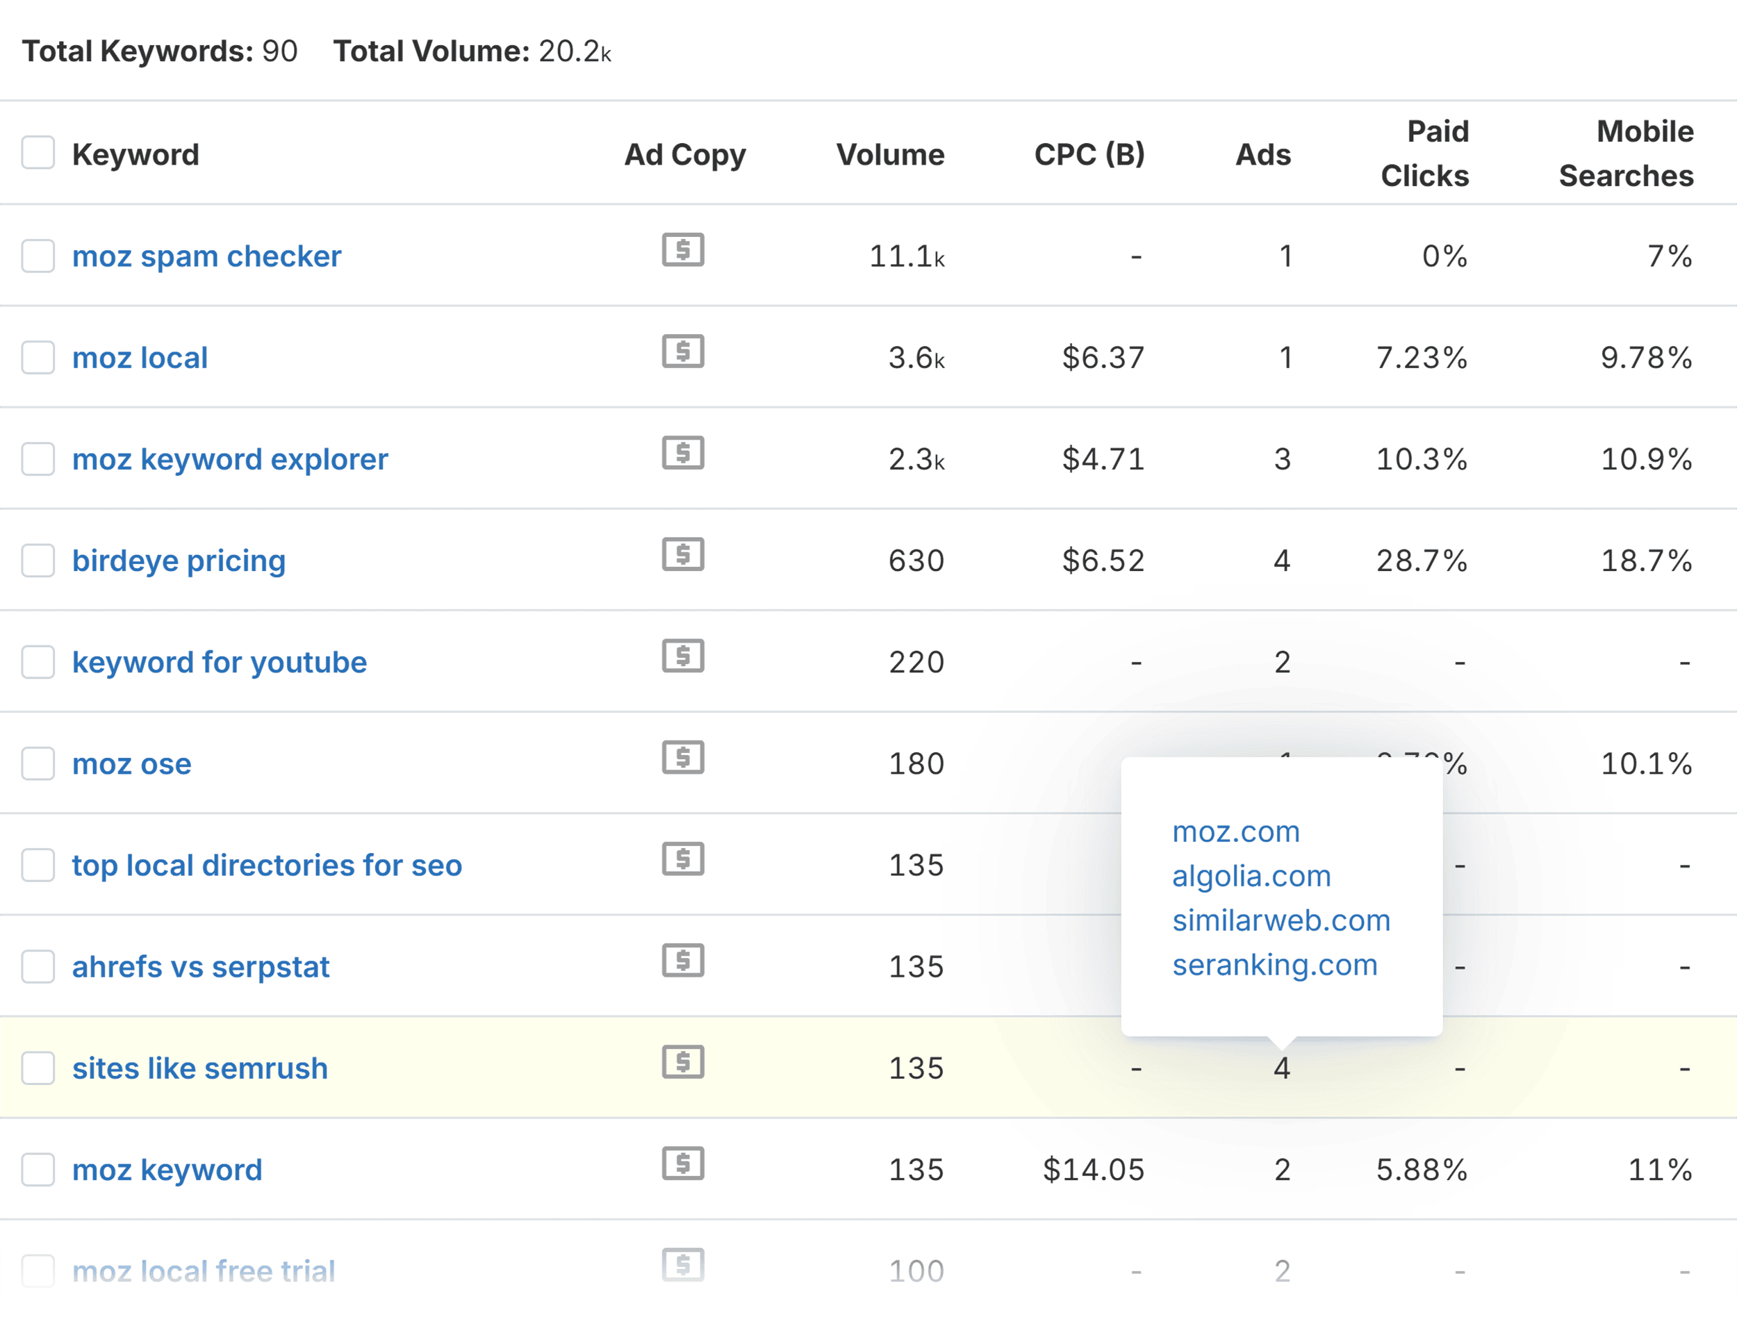Visit seranking.com from the ads tooltip

pyautogui.click(x=1275, y=966)
